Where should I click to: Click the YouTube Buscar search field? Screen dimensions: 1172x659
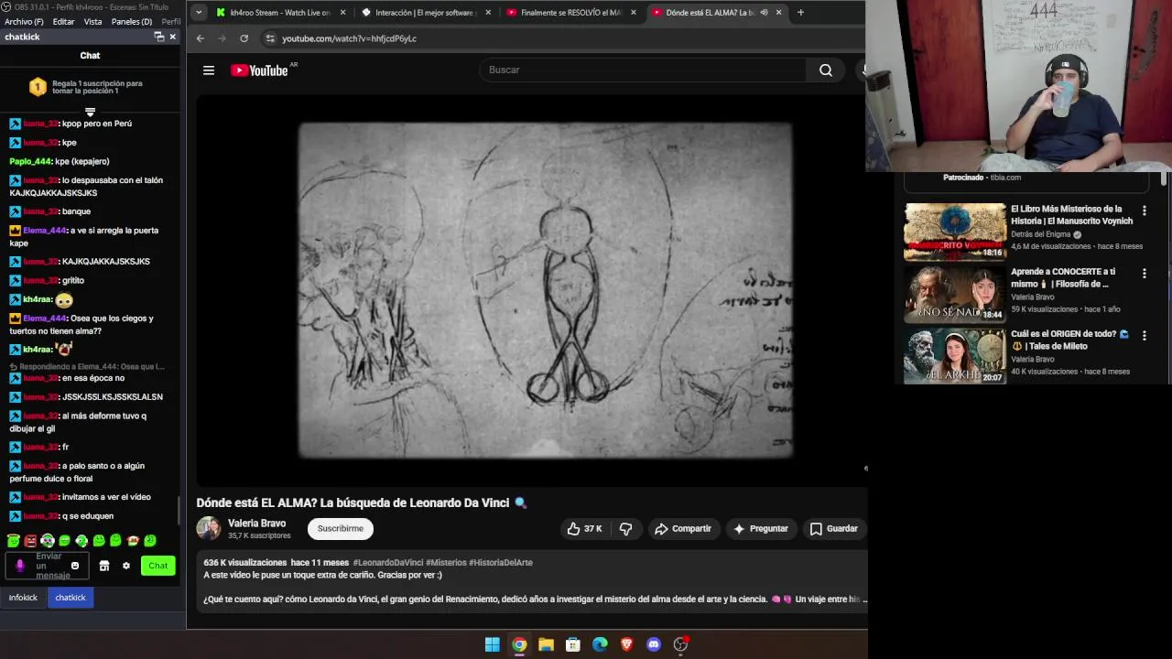[644, 70]
